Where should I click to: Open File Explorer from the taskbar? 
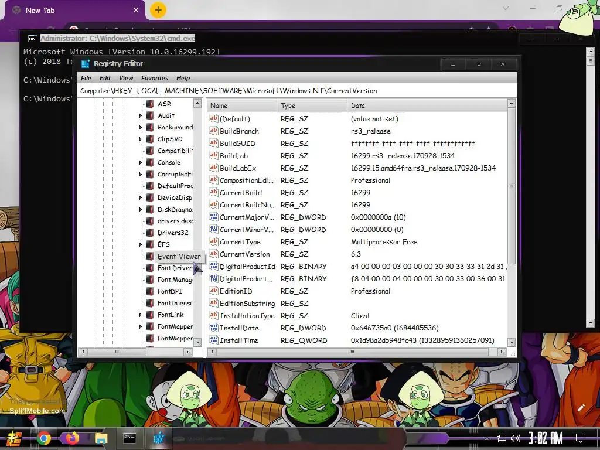[101, 438]
